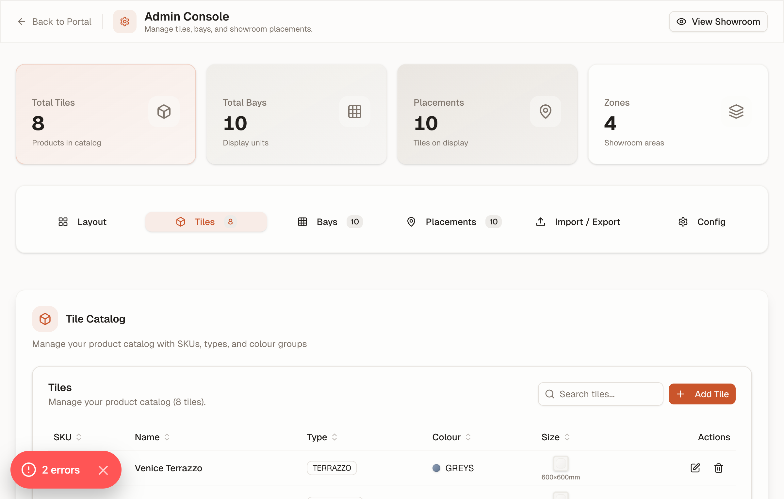This screenshot has height=499, width=784.
Task: Delete Venice Terrazzo using the trash icon
Action: click(719, 468)
